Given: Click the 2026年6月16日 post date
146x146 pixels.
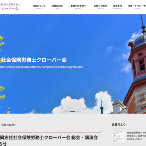Looking at the screenshot, I should click(x=135, y=139).
